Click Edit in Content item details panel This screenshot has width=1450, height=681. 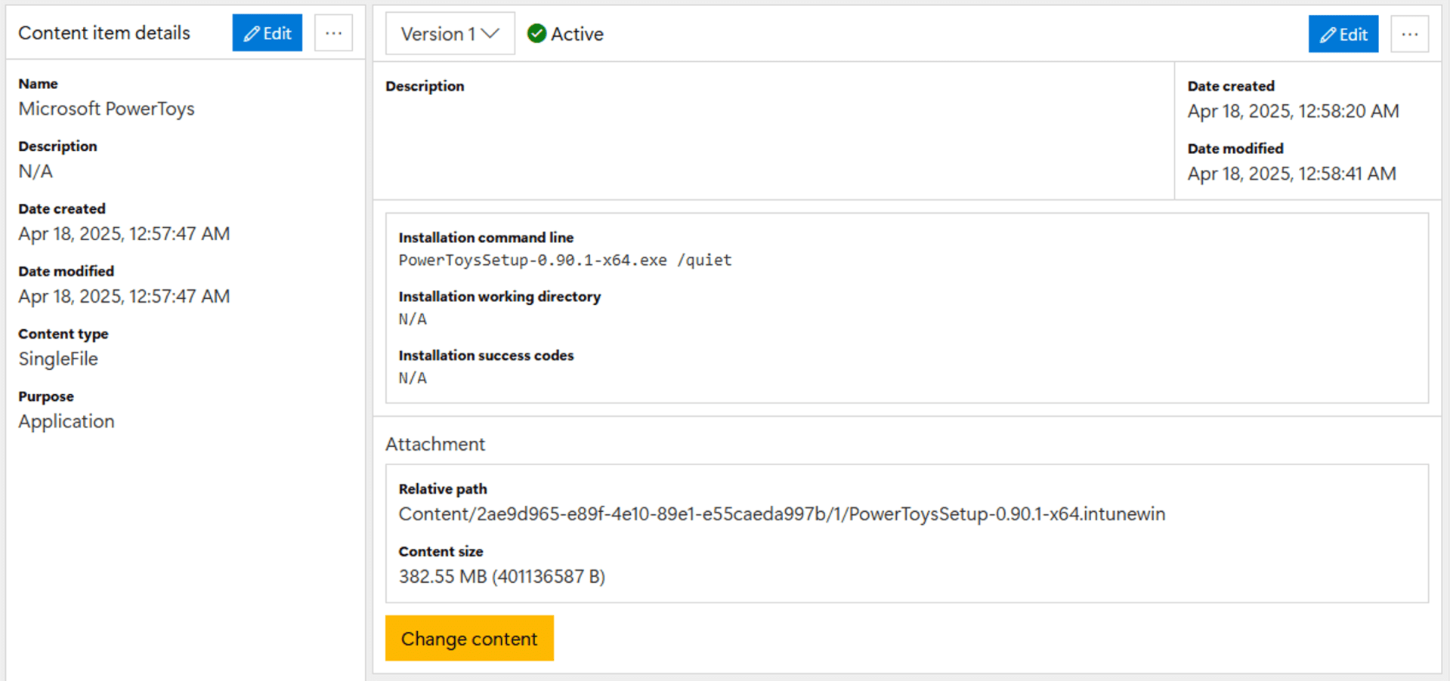[267, 33]
